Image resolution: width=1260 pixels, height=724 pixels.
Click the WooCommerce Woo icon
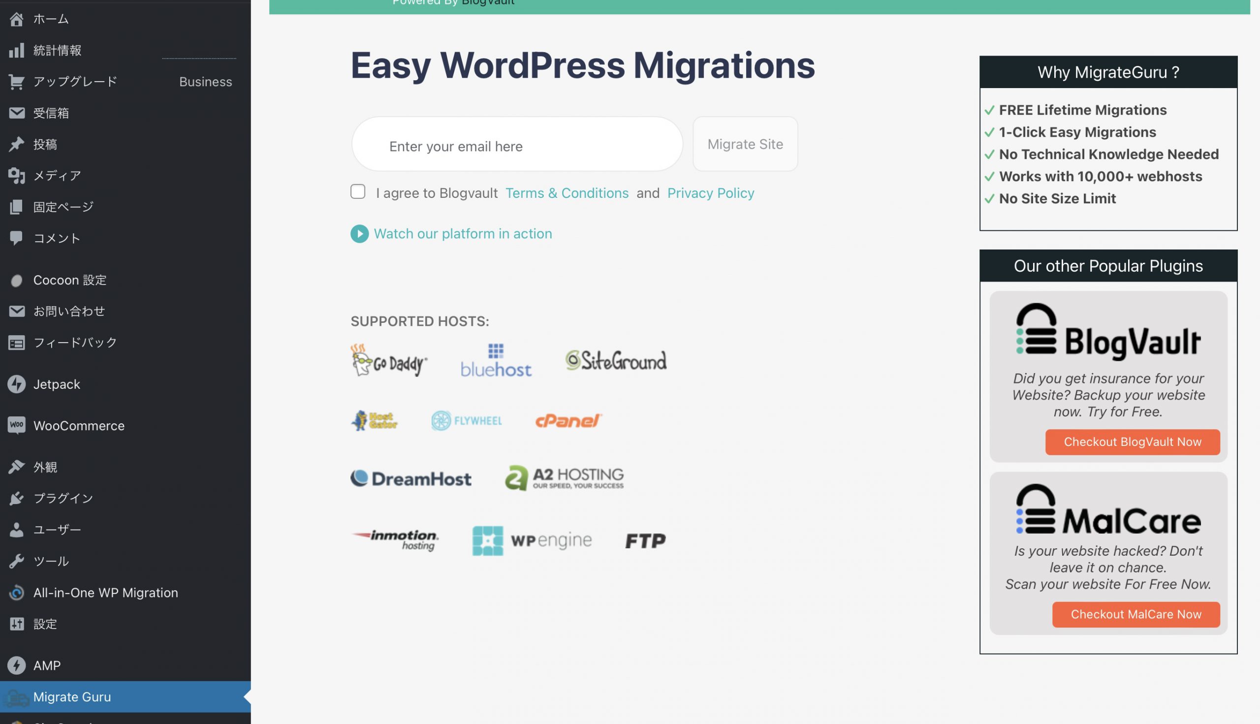coord(16,426)
